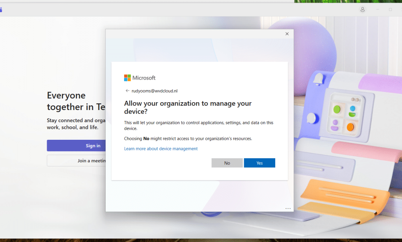The image size is (402, 242).
Task: Maximize the Teams window
Action: pos(390,9)
